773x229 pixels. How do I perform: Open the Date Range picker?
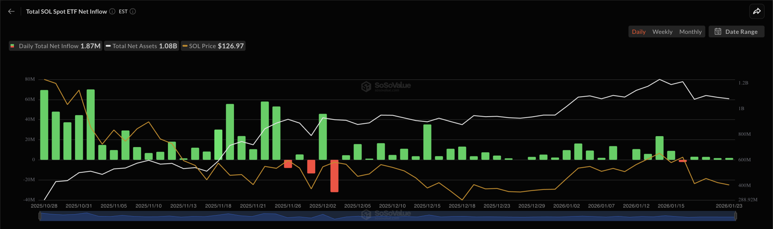736,32
